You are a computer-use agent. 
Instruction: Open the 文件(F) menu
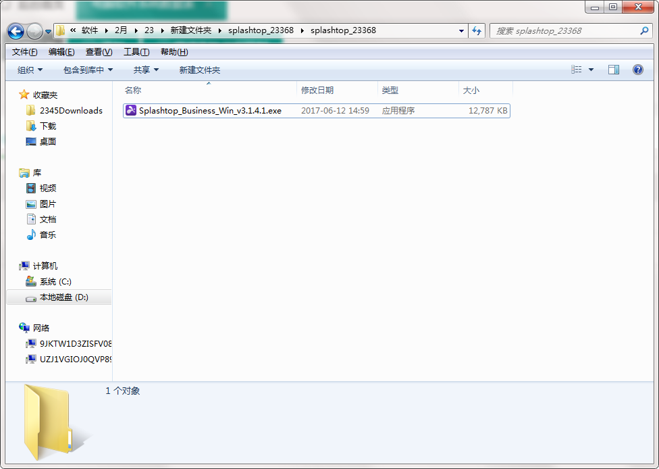coord(25,52)
